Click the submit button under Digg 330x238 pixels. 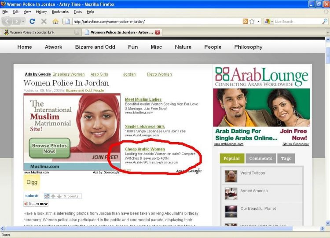(x=32, y=196)
